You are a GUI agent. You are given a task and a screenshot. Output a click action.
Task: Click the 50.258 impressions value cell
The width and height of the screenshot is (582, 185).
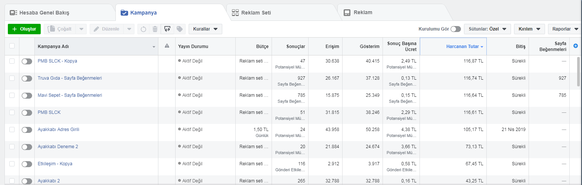(x=362, y=133)
